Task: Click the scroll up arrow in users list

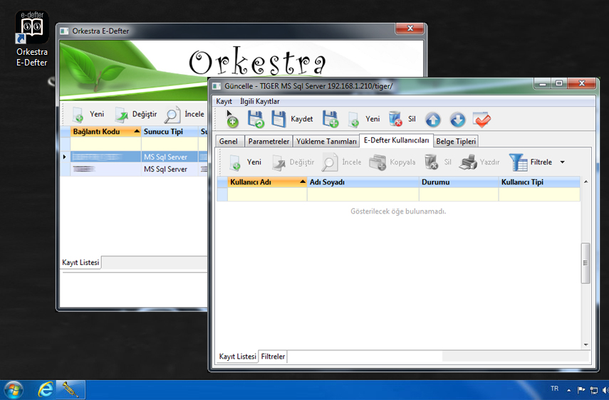Action: (x=585, y=181)
